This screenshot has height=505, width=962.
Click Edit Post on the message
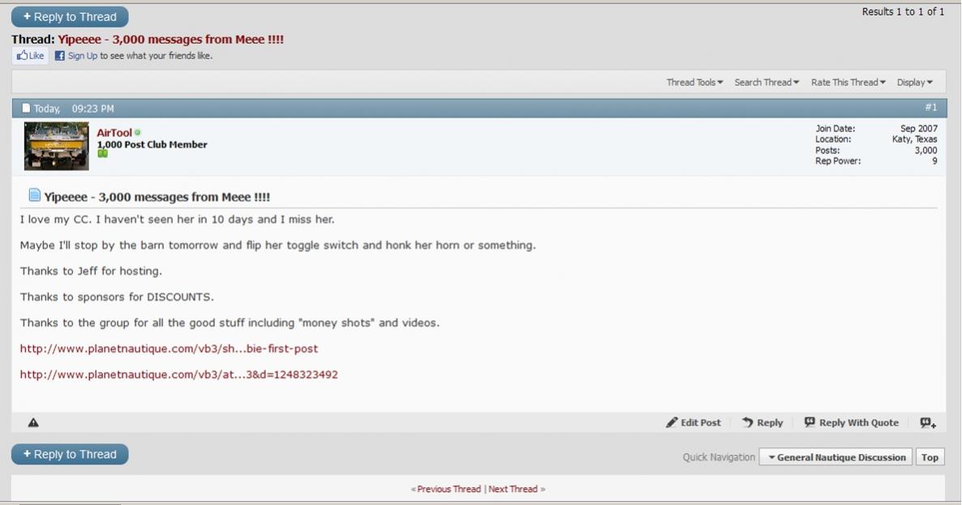(x=693, y=422)
